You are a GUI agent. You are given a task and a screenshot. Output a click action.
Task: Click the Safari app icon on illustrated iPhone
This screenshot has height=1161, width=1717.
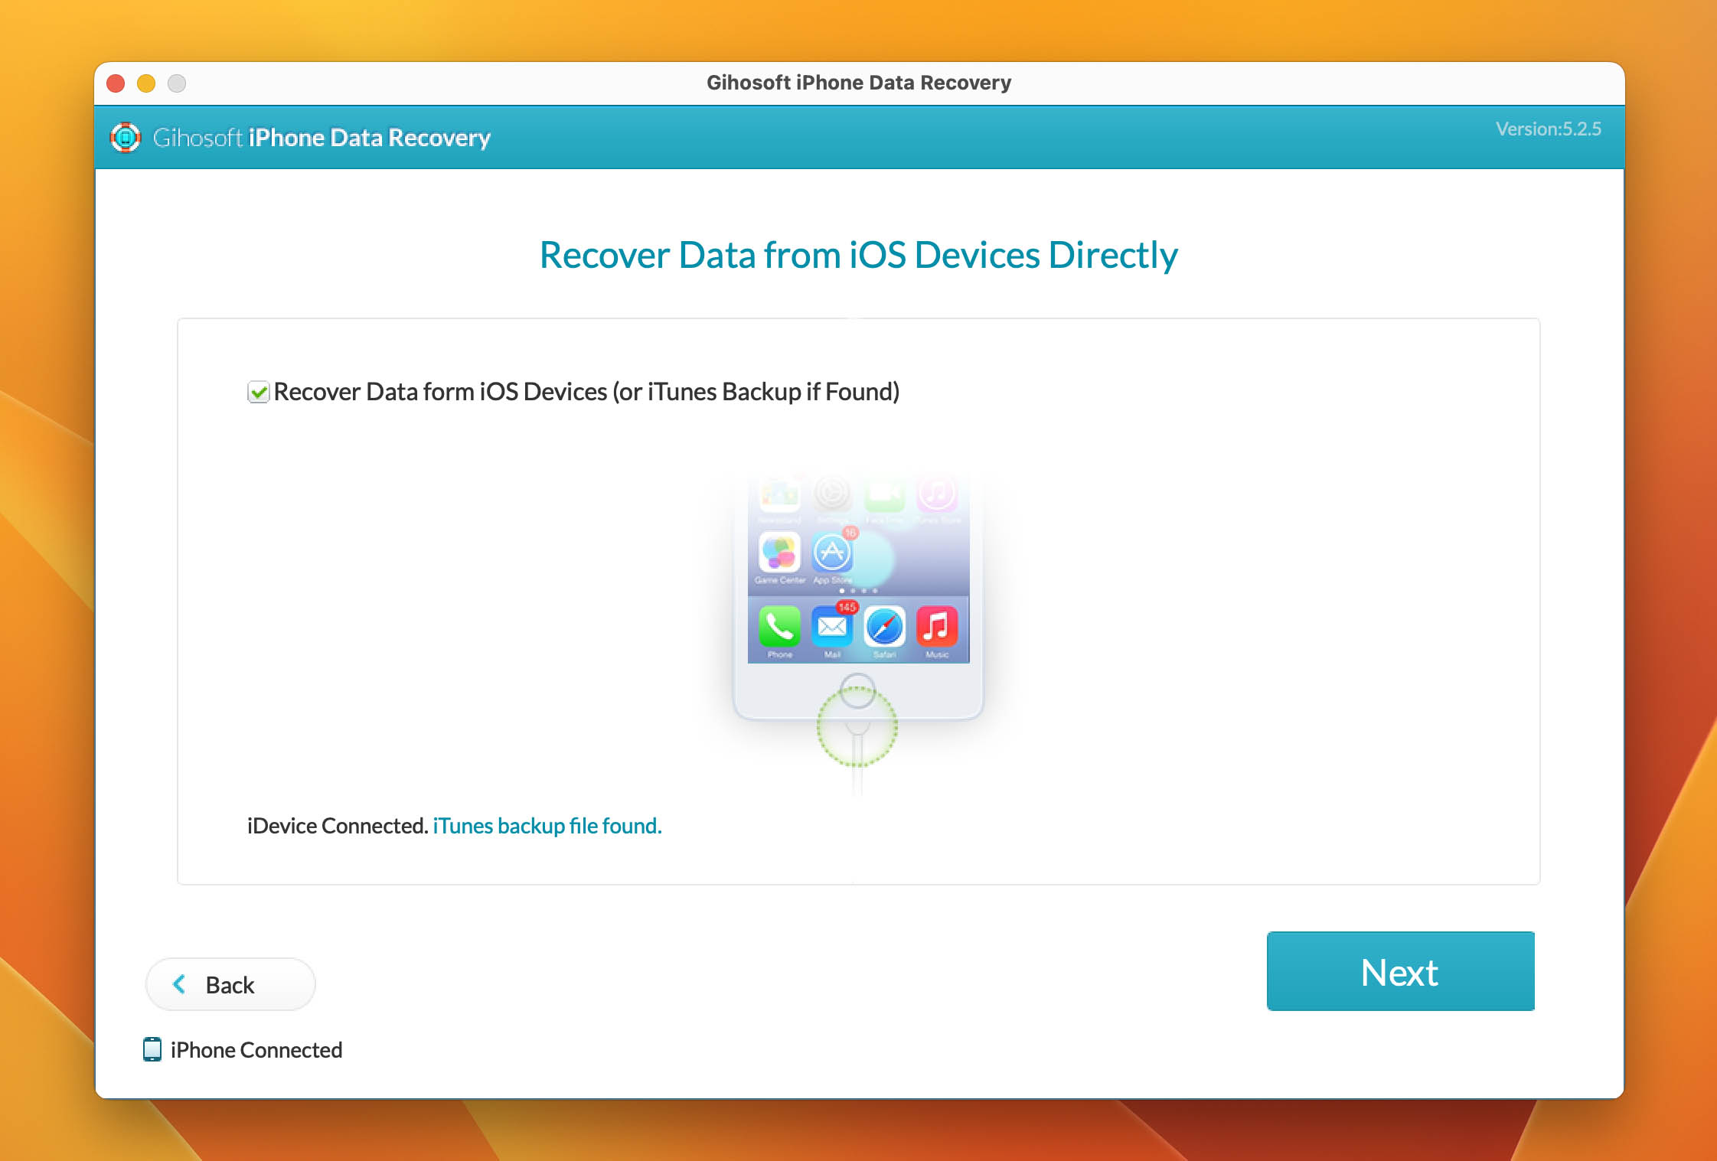click(x=884, y=627)
